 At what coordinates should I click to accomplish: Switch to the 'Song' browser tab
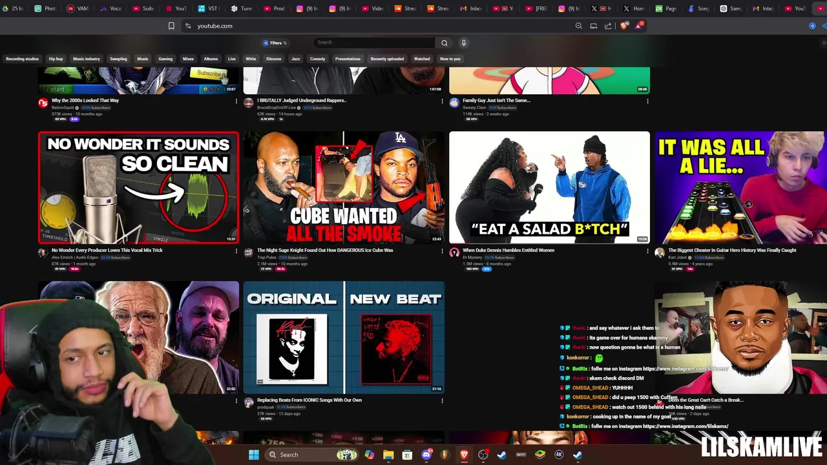coord(700,8)
